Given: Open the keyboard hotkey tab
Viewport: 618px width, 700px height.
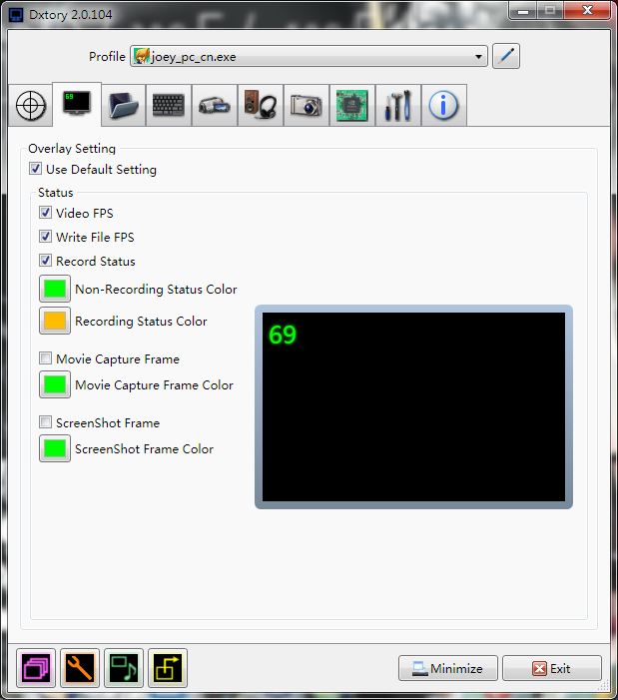Looking at the screenshot, I should tap(169, 106).
